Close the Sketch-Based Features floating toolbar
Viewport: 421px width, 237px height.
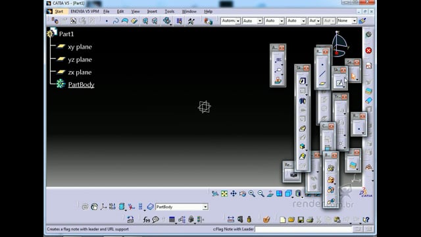tap(306, 68)
